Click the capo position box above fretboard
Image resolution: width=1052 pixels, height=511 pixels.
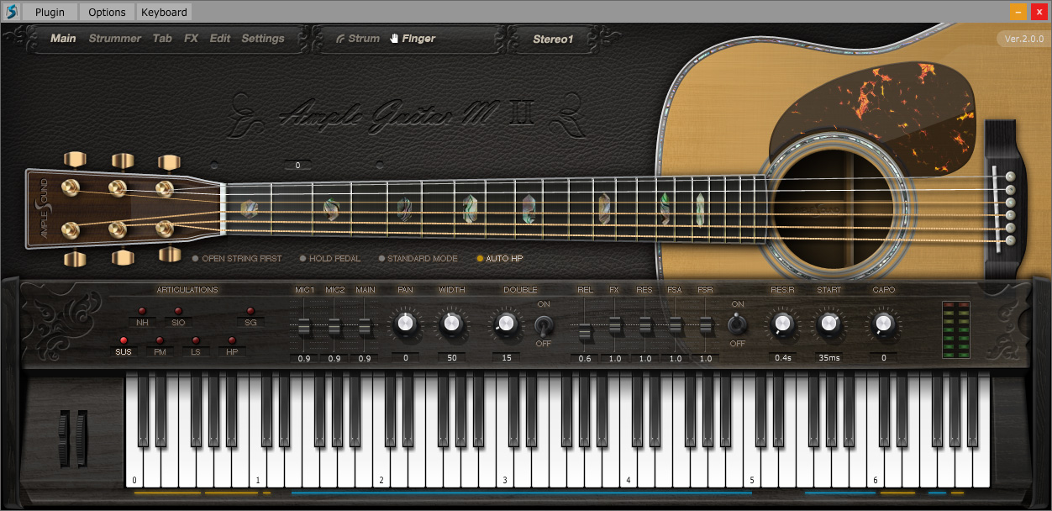pos(297,166)
